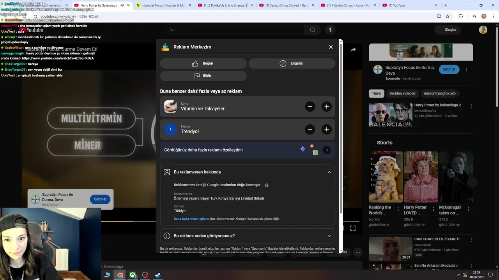Click the search magnifier button

pos(313,30)
